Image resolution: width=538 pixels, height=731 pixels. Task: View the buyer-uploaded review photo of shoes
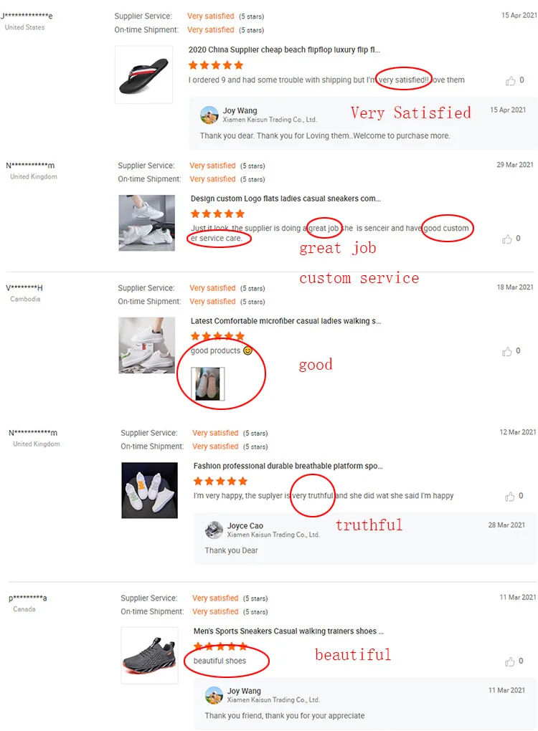[207, 383]
